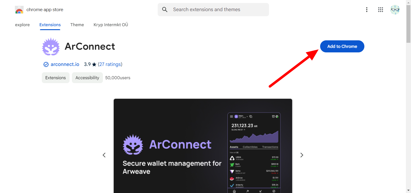The width and height of the screenshot is (411, 193).
Task: Select the Extensions tab
Action: pos(50,25)
